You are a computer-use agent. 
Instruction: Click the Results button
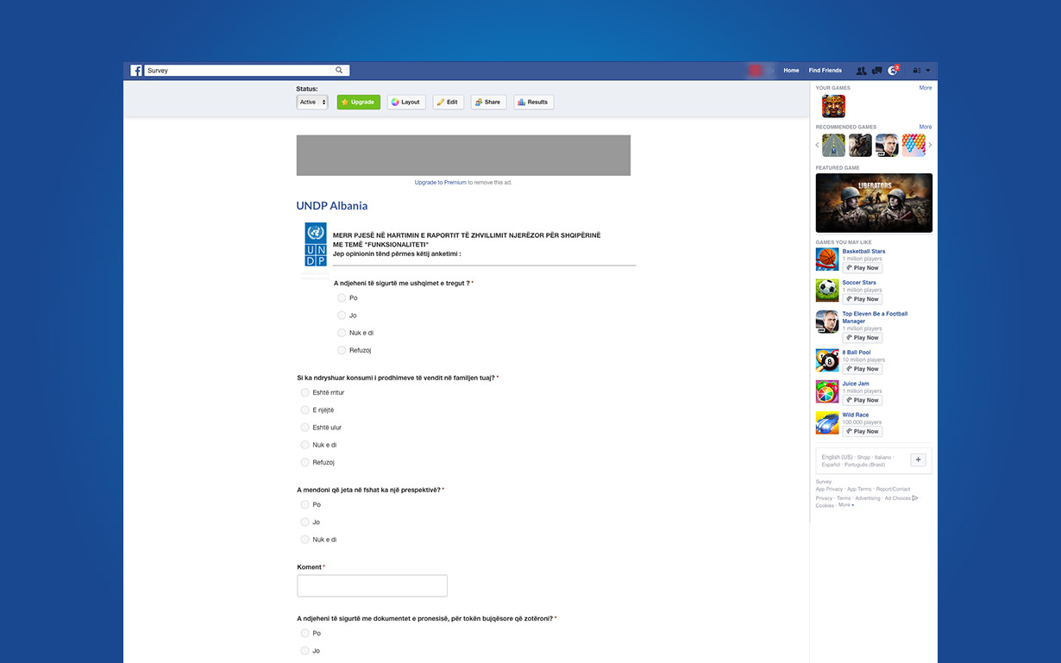point(533,103)
